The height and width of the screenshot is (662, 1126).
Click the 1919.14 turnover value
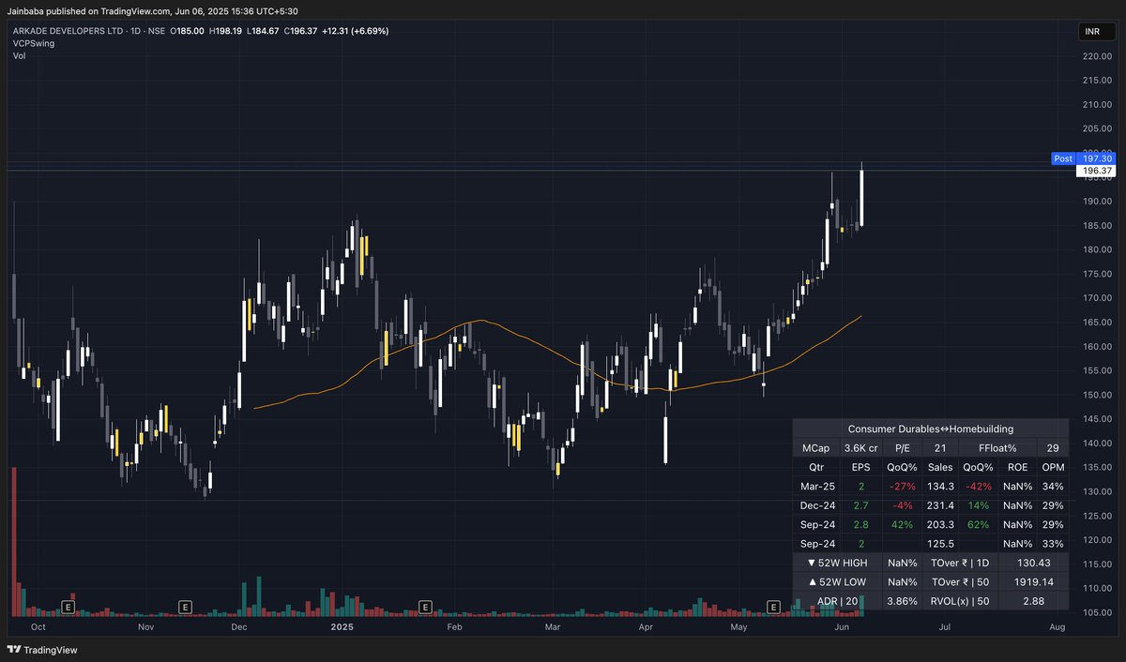pyautogui.click(x=1033, y=582)
